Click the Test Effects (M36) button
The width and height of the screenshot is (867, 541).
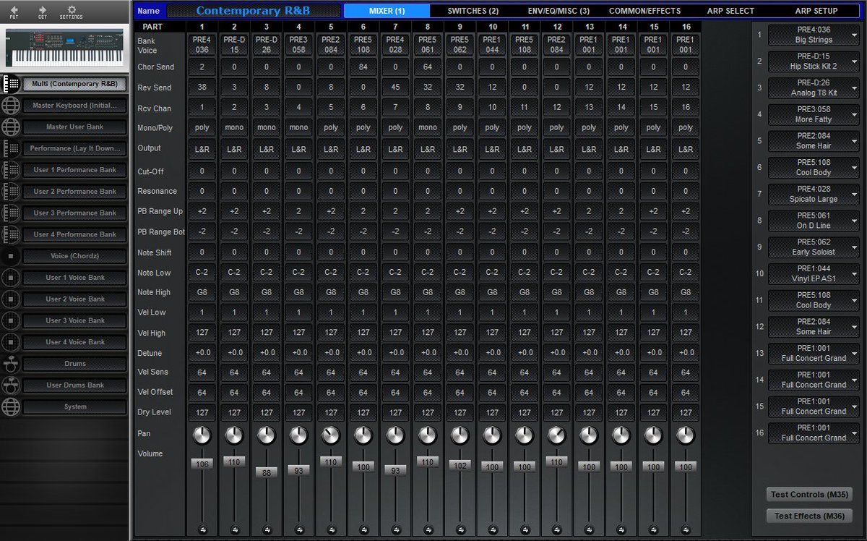(x=809, y=516)
